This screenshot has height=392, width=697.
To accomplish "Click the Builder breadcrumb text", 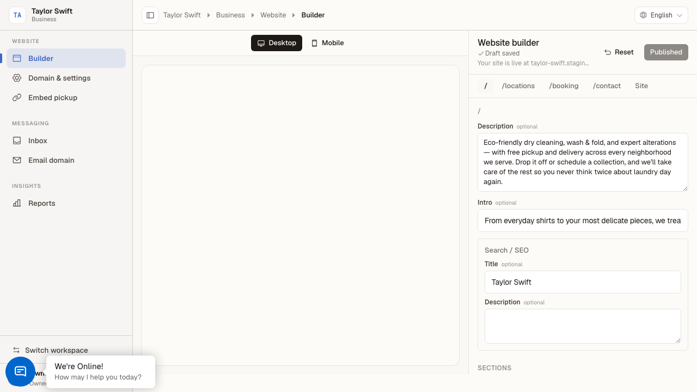I will (313, 15).
